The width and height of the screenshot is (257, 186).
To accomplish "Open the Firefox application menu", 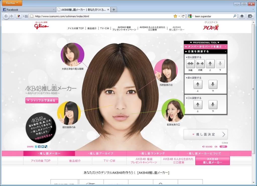I will coord(12,3).
